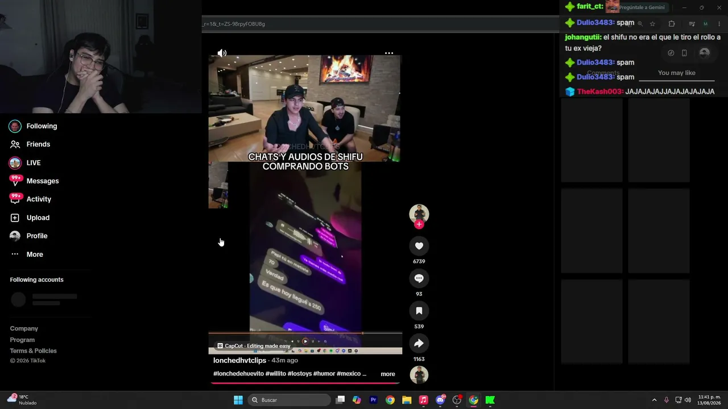Open the LIVE section

pyautogui.click(x=34, y=163)
